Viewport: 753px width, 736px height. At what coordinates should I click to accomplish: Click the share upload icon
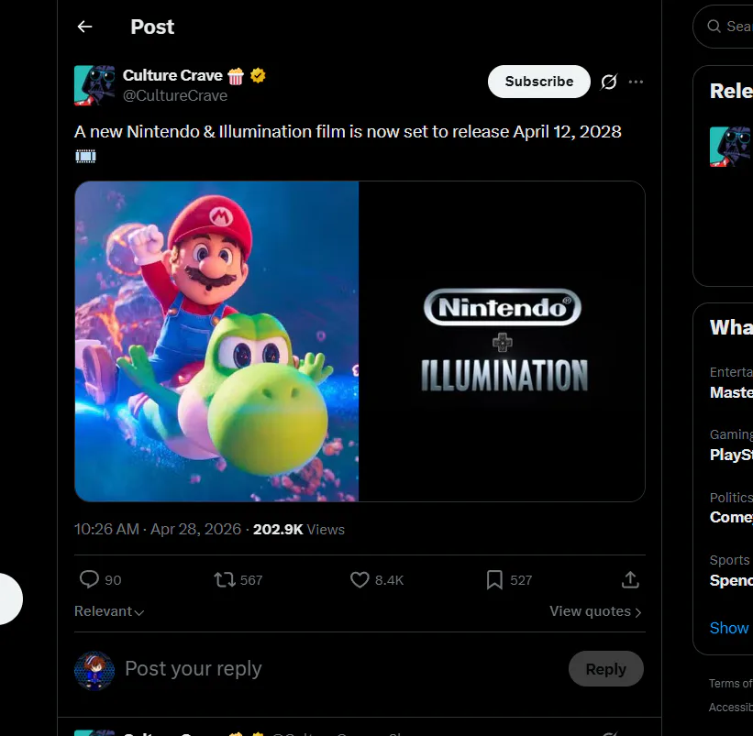[630, 579]
